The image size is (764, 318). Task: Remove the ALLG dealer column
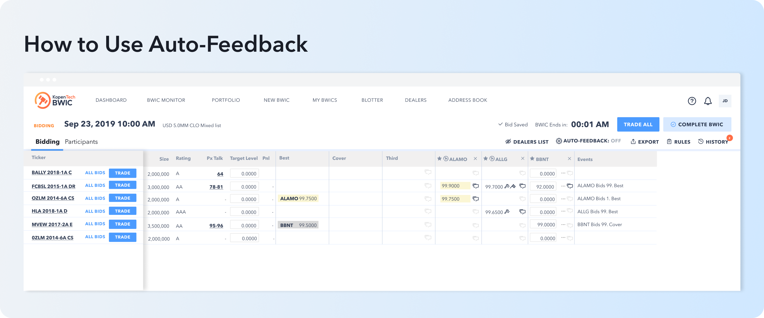click(x=522, y=159)
